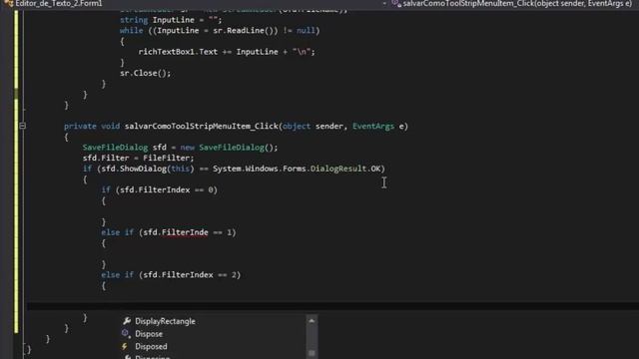The image size is (639, 359).
Task: Place the cursor on the sr.Close() statement
Action: coord(145,73)
